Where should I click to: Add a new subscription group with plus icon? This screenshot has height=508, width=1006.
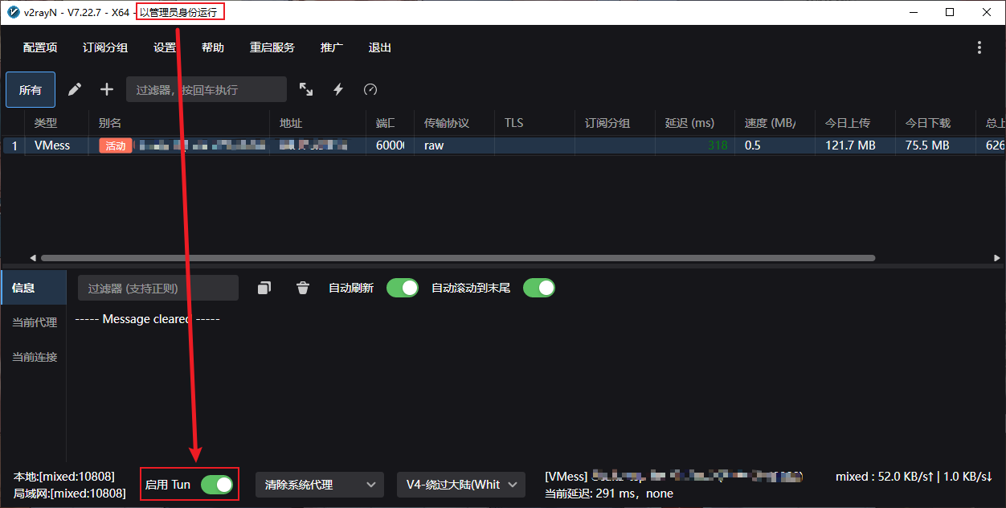(107, 89)
